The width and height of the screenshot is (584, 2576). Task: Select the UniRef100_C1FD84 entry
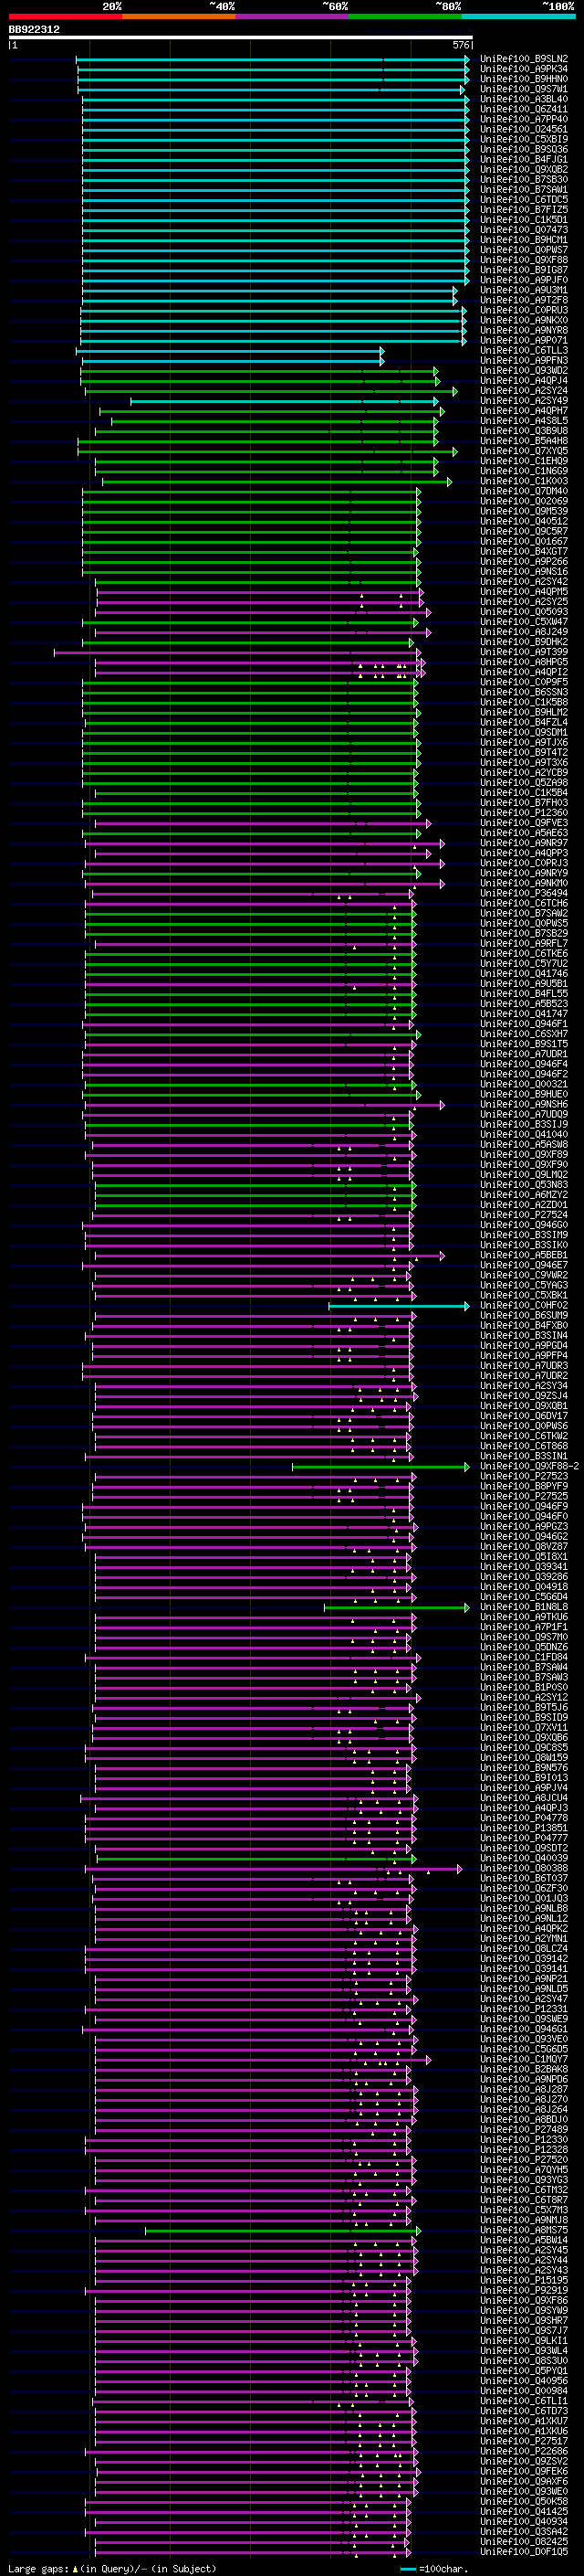coord(524,1657)
